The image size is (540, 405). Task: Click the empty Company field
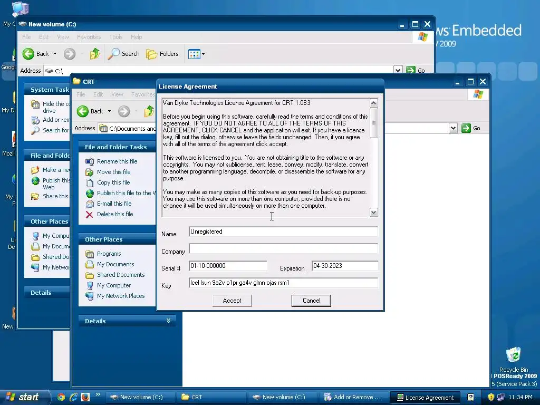pyautogui.click(x=283, y=249)
